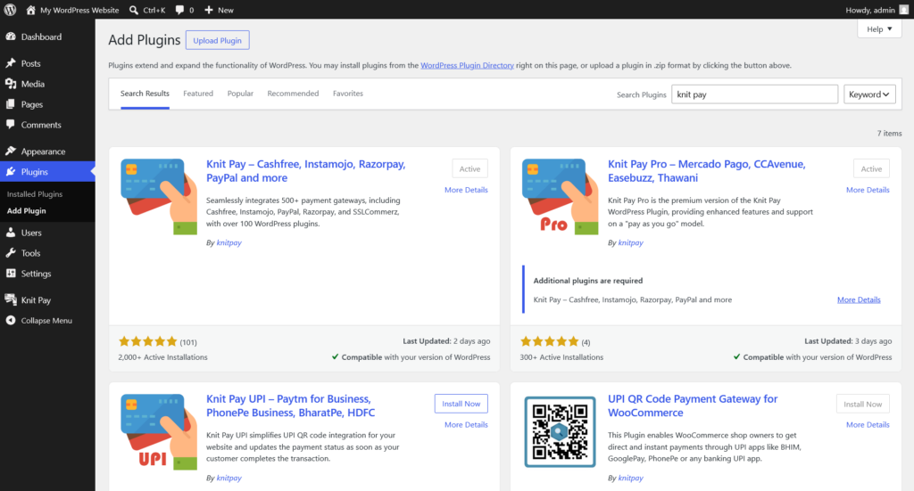Image resolution: width=914 pixels, height=491 pixels.
Task: Click Active button on Knit Pay Pro card
Action: (x=871, y=168)
